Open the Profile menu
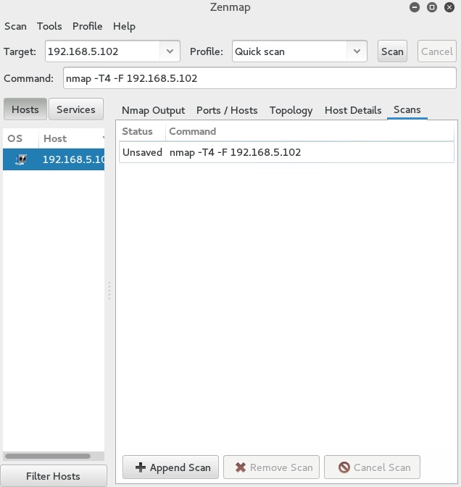461x487 pixels. point(87,26)
